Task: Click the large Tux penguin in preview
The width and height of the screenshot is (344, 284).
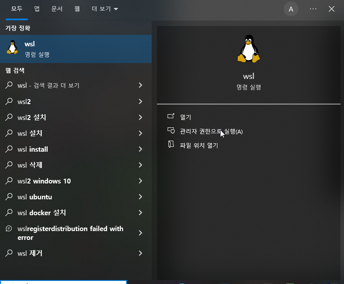Action: [249, 49]
